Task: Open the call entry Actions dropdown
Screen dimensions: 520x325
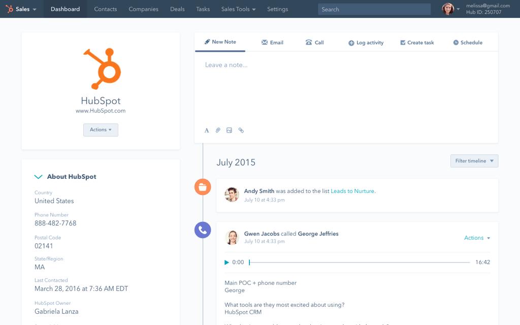Action: pos(477,238)
